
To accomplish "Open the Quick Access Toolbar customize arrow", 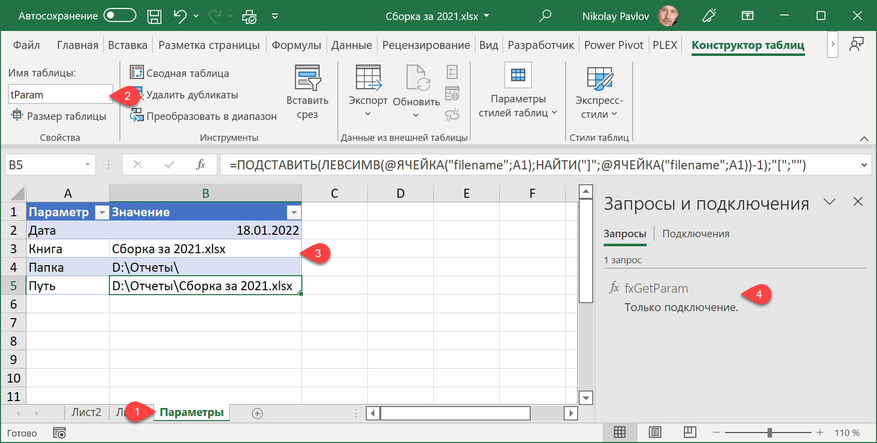I will pyautogui.click(x=274, y=16).
